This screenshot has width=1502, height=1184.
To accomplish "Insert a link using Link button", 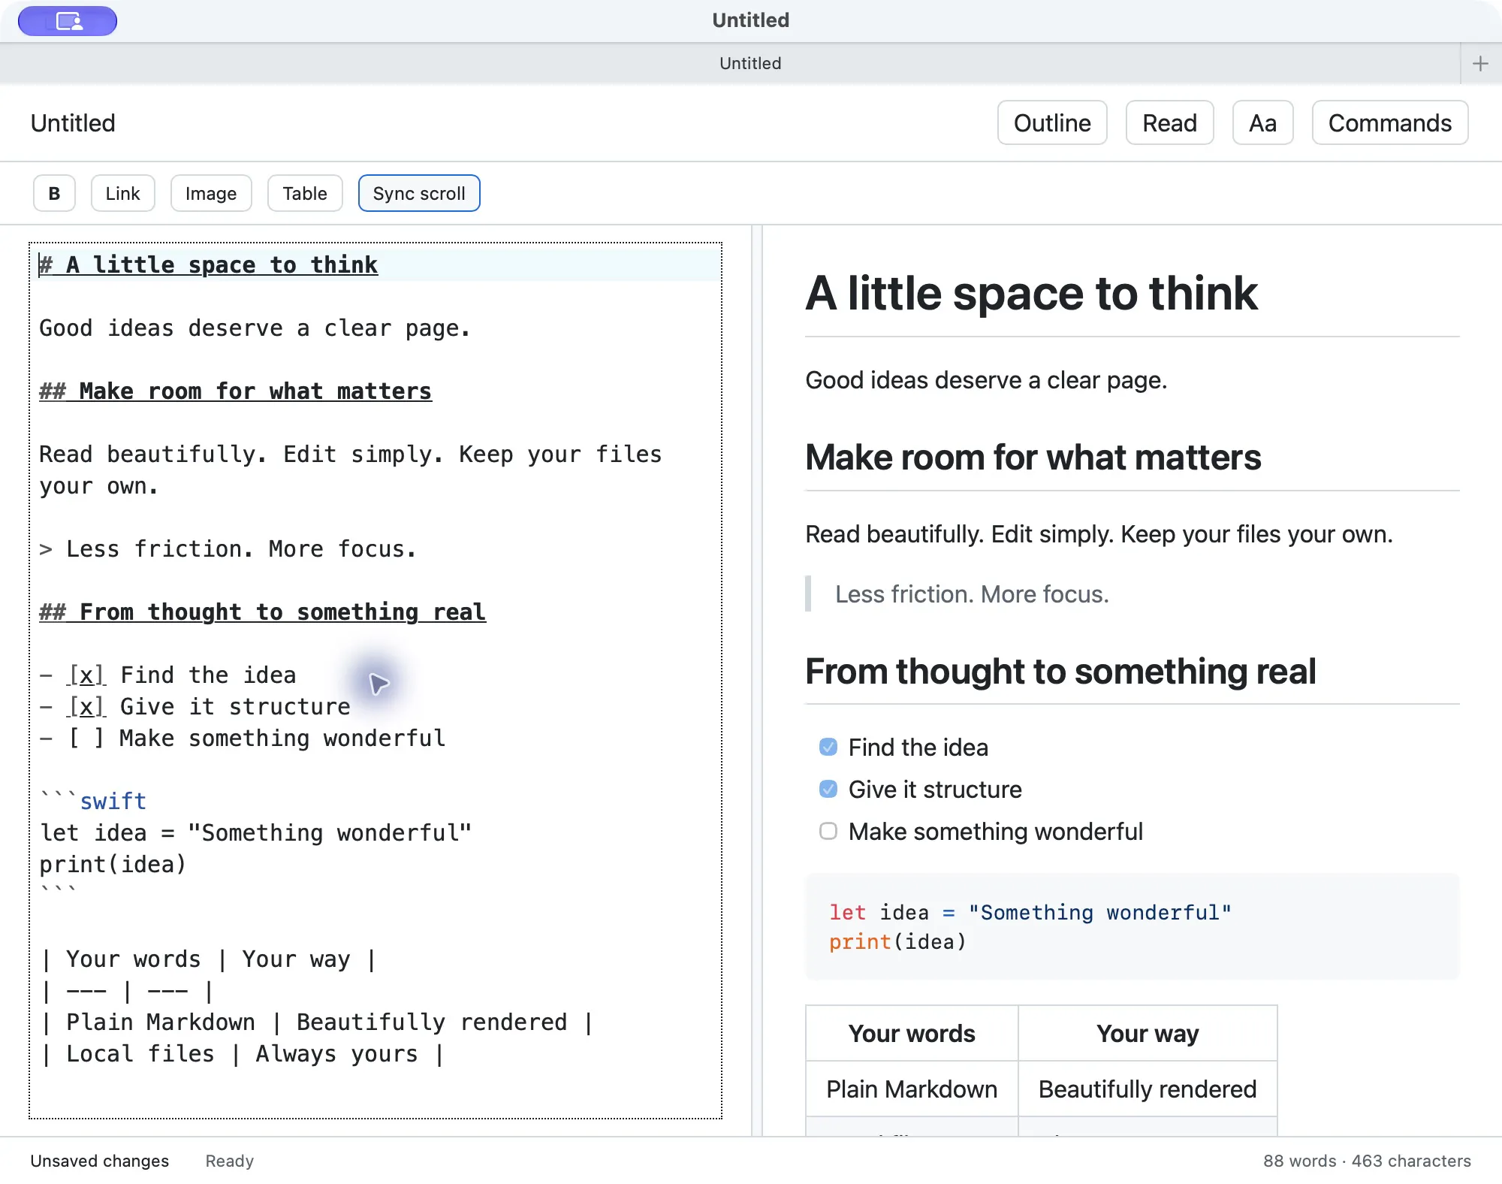I will pyautogui.click(x=122, y=194).
